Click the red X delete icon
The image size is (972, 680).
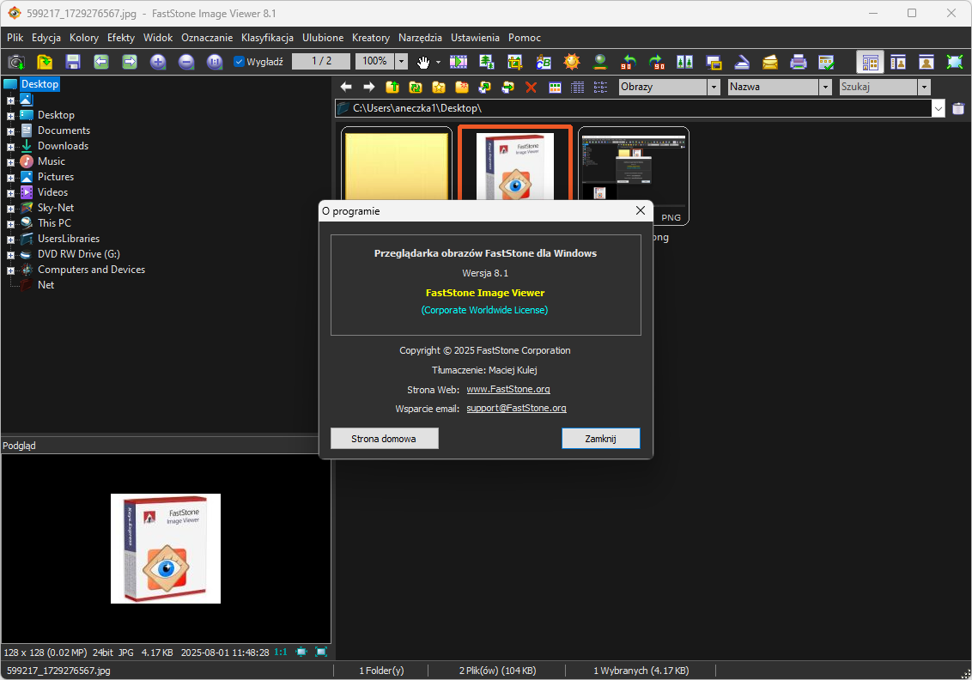532,88
